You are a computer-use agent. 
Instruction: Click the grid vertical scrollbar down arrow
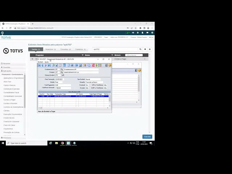[x=109, y=106]
